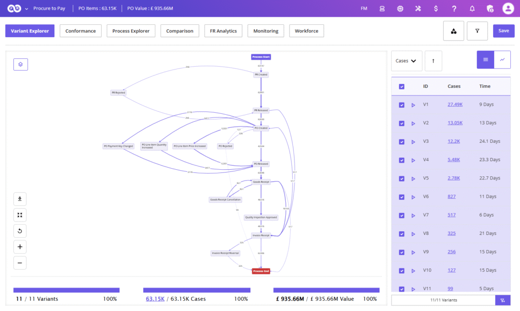520x311 pixels.
Task: Open the Cases sort dropdown
Action: (x=406, y=61)
